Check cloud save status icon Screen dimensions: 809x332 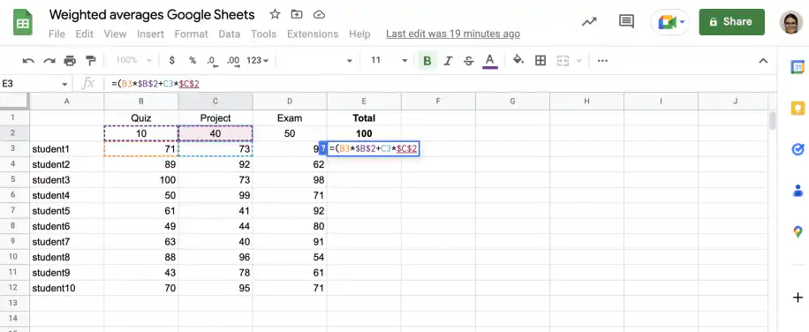click(x=320, y=14)
